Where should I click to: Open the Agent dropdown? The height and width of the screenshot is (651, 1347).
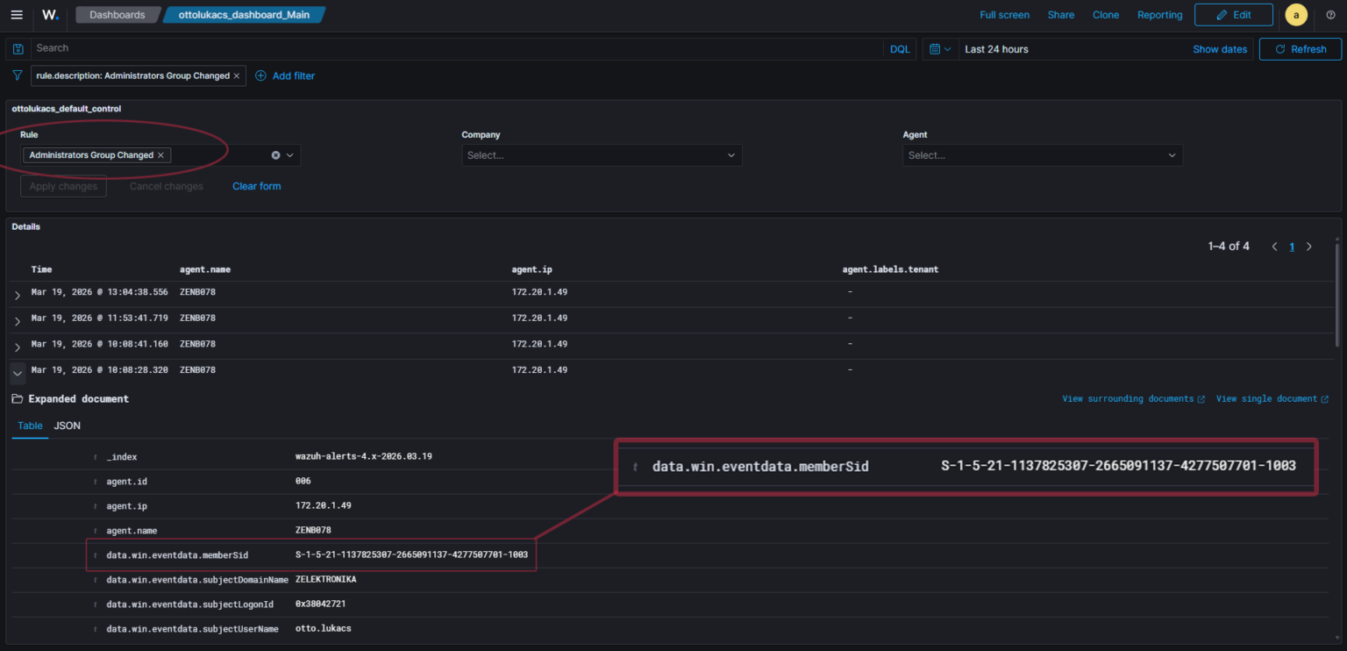tap(1042, 155)
